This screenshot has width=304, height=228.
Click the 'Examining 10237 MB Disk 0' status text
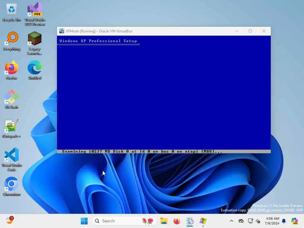point(142,151)
